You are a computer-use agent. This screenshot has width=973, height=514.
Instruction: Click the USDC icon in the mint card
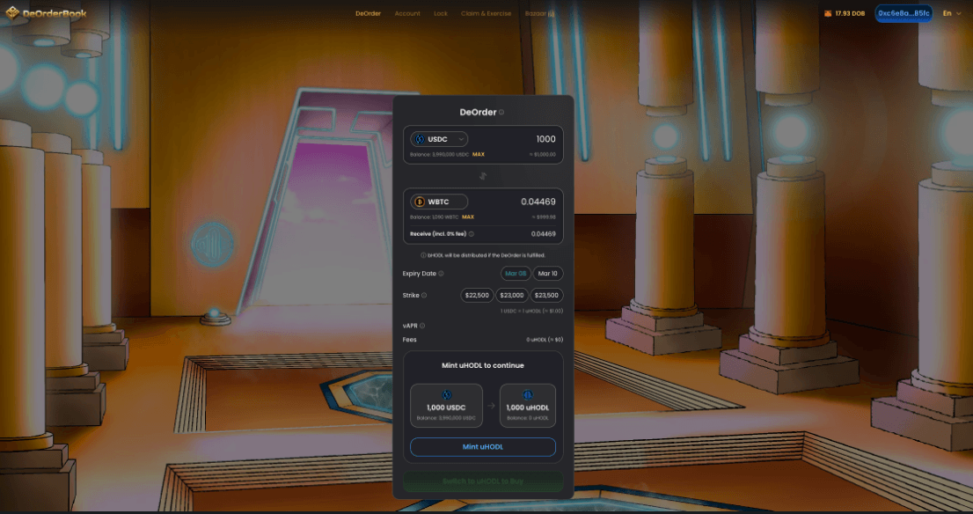point(446,395)
